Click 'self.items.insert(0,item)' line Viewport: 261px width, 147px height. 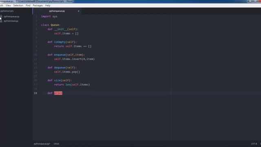coord(74,59)
